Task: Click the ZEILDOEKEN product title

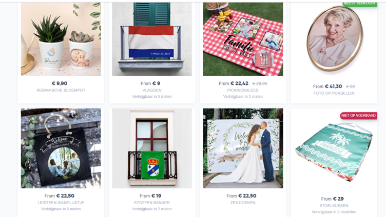Action: tap(243, 203)
